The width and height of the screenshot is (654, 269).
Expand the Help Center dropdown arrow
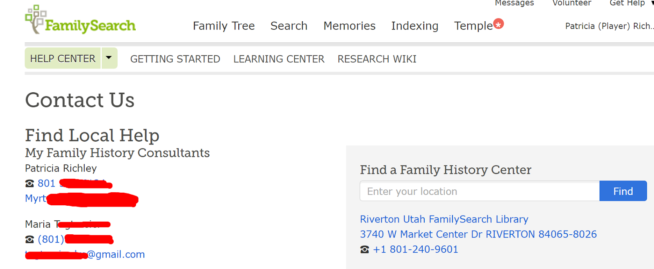109,58
